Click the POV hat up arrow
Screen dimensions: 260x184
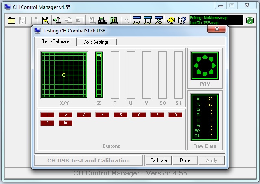(205, 57)
